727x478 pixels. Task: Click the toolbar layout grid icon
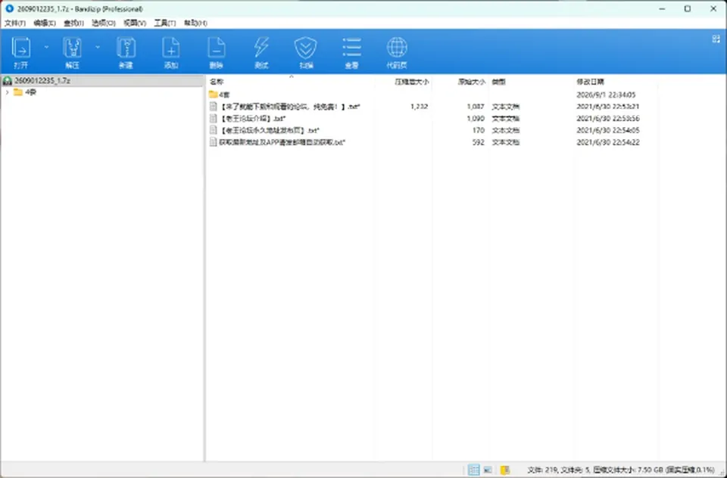click(716, 39)
